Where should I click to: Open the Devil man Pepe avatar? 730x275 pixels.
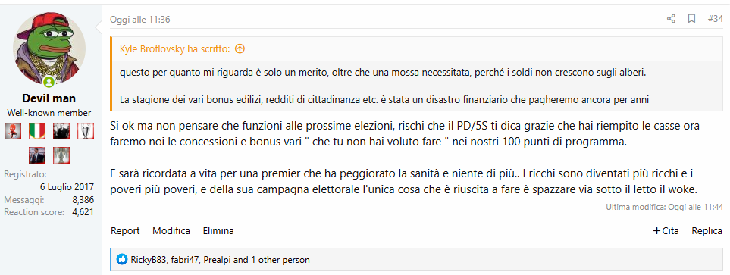coord(49,48)
